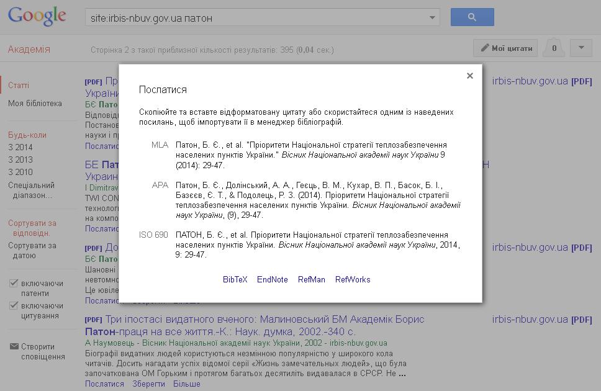Toggle the включаючи патенти checkbox

[14, 284]
